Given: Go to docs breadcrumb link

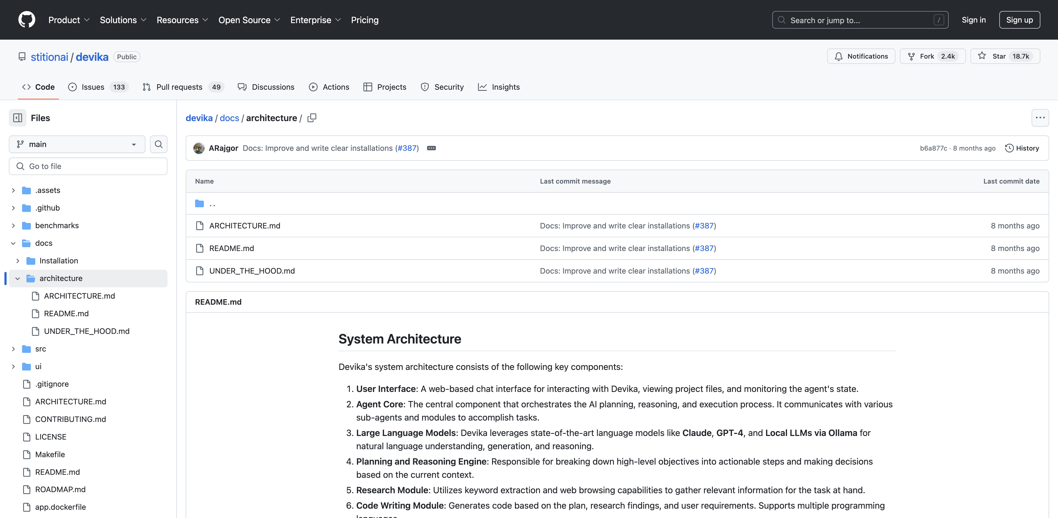Looking at the screenshot, I should 229,118.
